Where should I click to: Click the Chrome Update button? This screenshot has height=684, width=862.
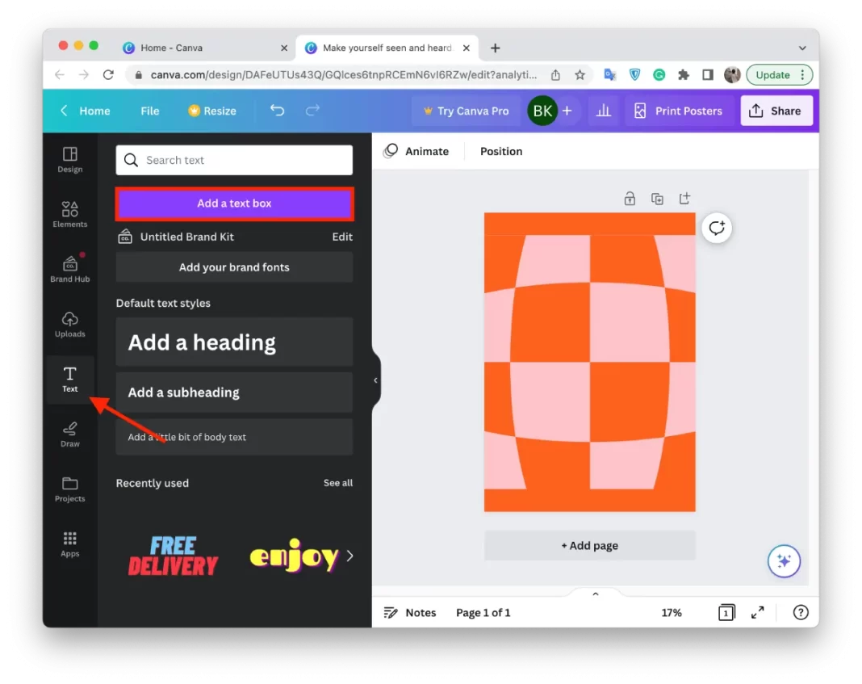pyautogui.click(x=773, y=75)
